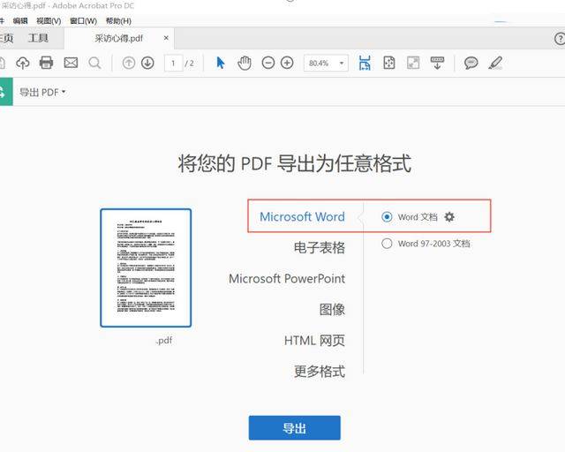Image resolution: width=565 pixels, height=452 pixels.
Task: Click the search magnifier icon
Action: [94, 63]
